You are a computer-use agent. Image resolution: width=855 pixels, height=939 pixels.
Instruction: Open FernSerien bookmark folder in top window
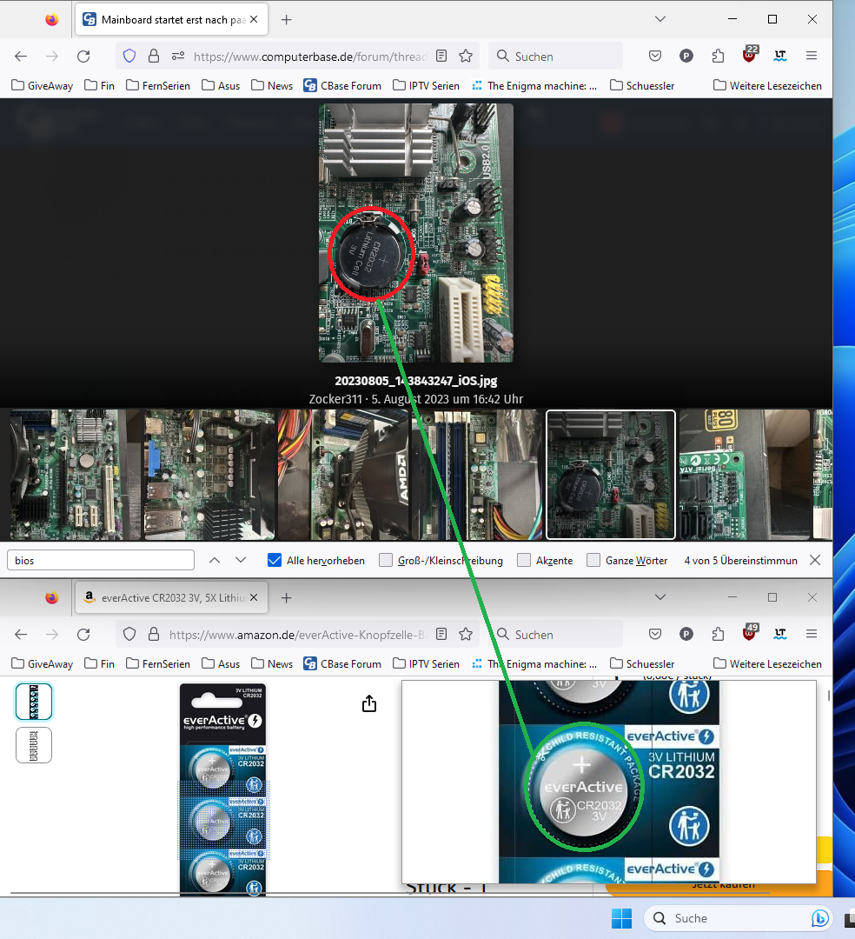(158, 85)
